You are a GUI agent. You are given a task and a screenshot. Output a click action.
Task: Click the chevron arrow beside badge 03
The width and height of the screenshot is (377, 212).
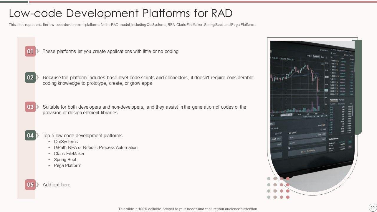click(38, 107)
